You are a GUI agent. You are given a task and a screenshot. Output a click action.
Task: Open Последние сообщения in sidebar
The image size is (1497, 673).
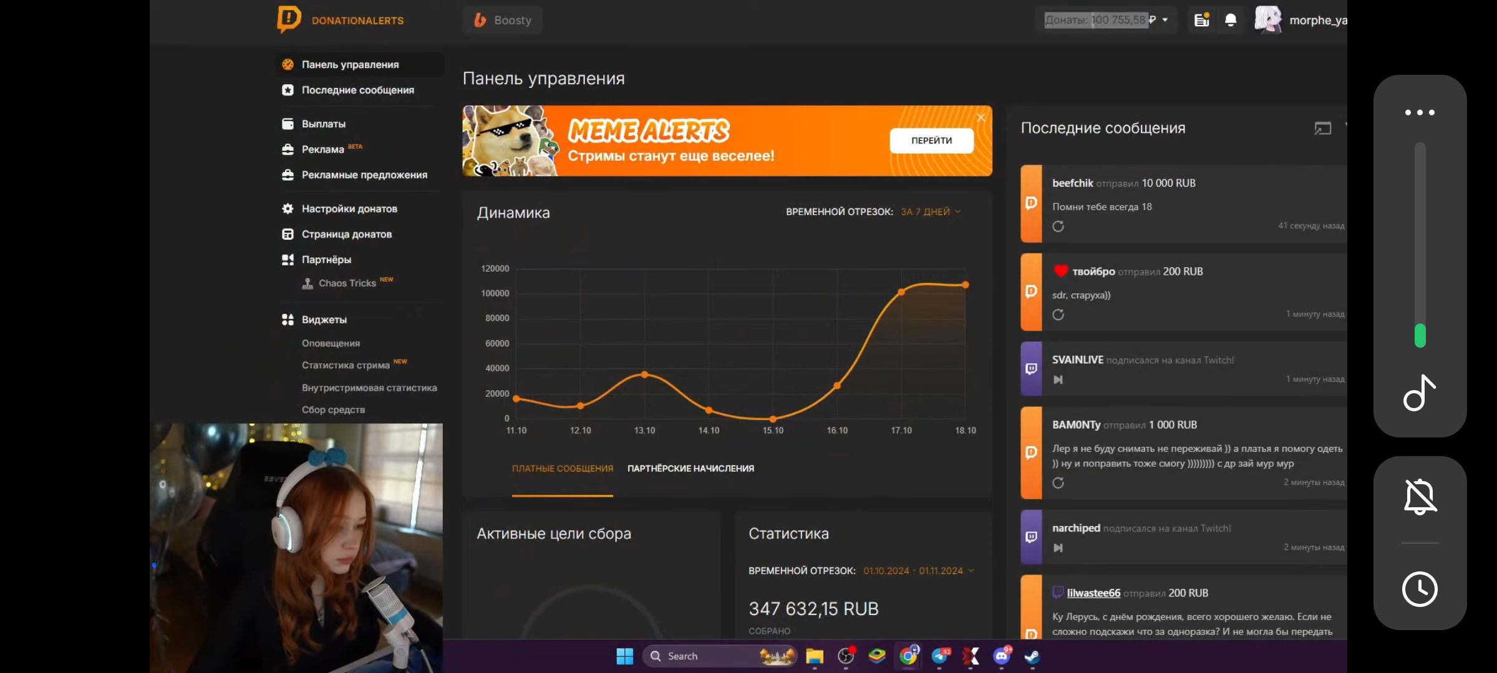point(359,90)
